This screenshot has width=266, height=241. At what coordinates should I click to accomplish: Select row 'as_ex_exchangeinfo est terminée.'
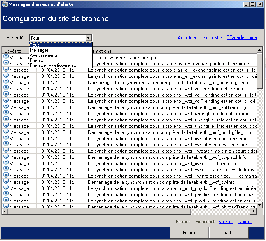pos(129,64)
